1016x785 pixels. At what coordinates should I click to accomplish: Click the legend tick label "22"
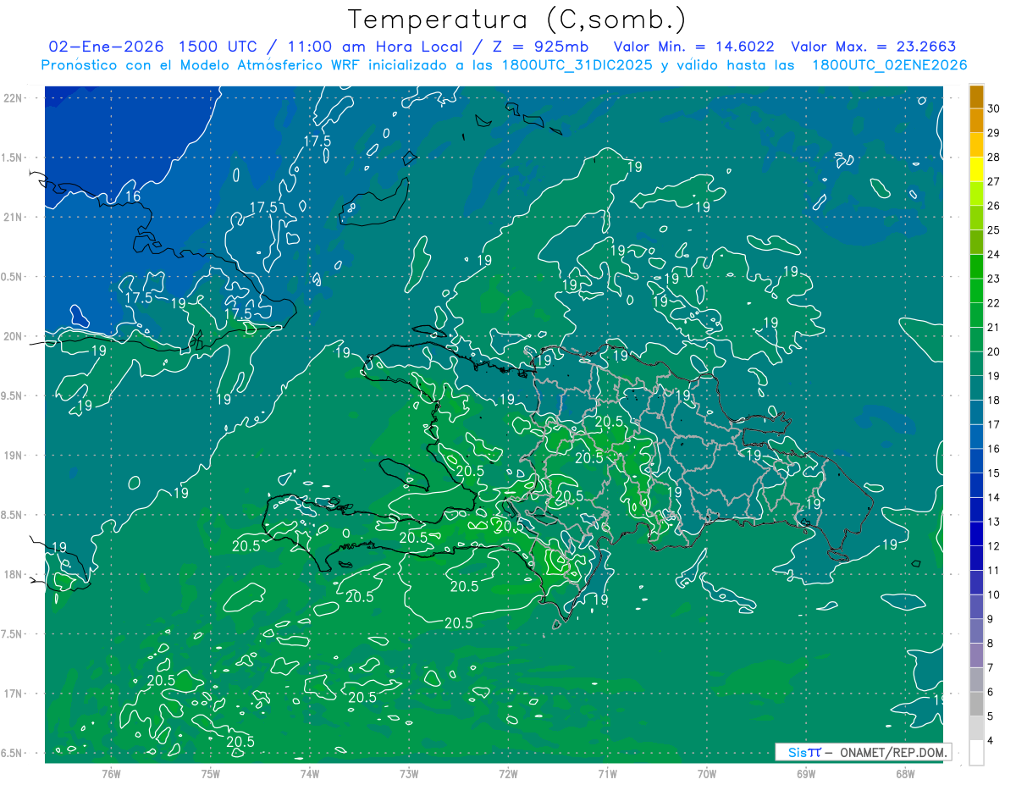click(x=993, y=303)
